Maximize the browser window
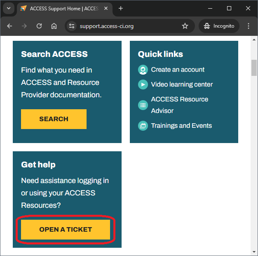Screen dimensions: 258x256 tap(229, 8)
